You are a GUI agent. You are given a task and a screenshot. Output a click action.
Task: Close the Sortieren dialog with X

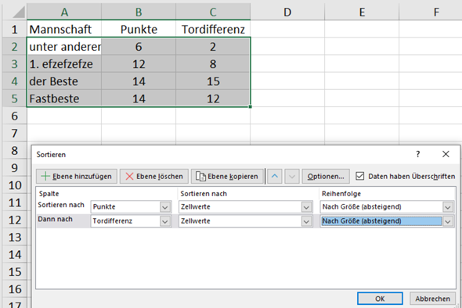[x=446, y=154]
